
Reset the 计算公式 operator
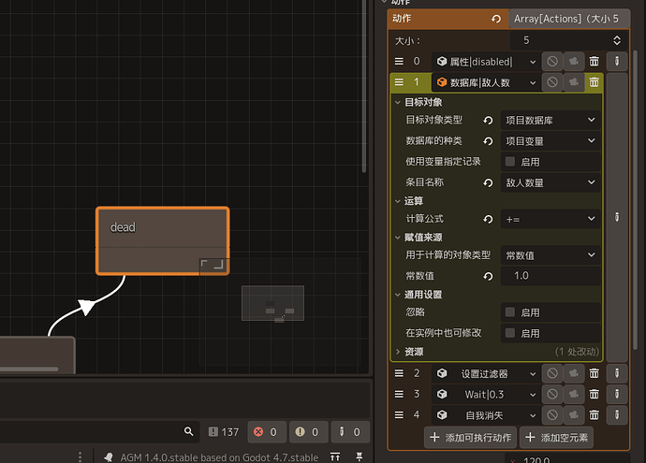488,219
